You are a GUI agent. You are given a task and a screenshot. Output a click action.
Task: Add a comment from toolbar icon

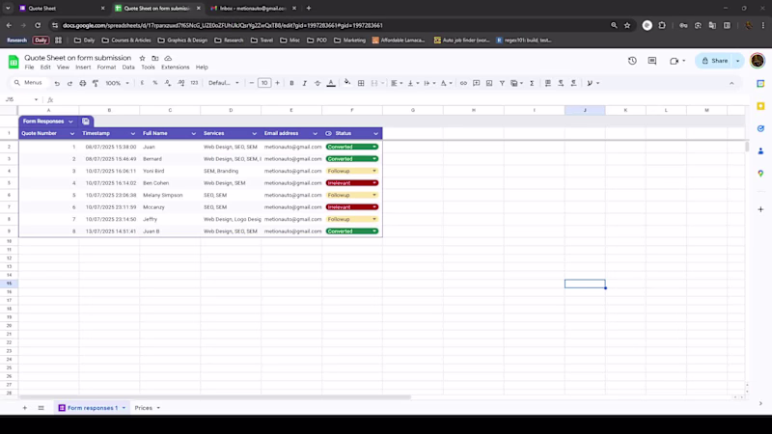tap(476, 83)
